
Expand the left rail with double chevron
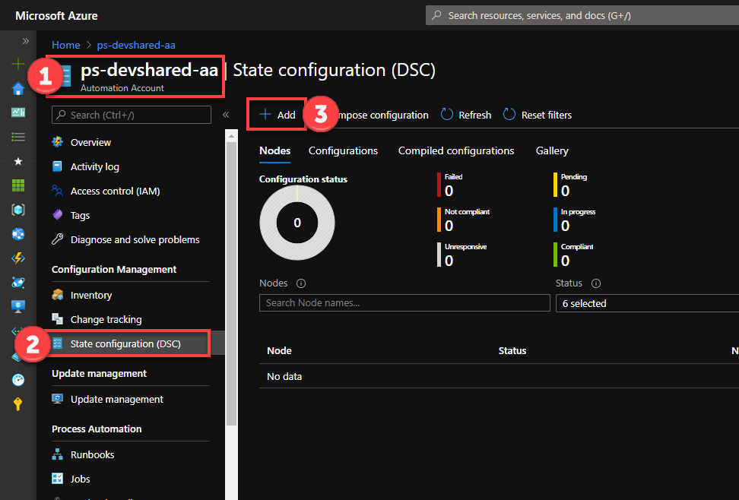pyautogui.click(x=25, y=41)
